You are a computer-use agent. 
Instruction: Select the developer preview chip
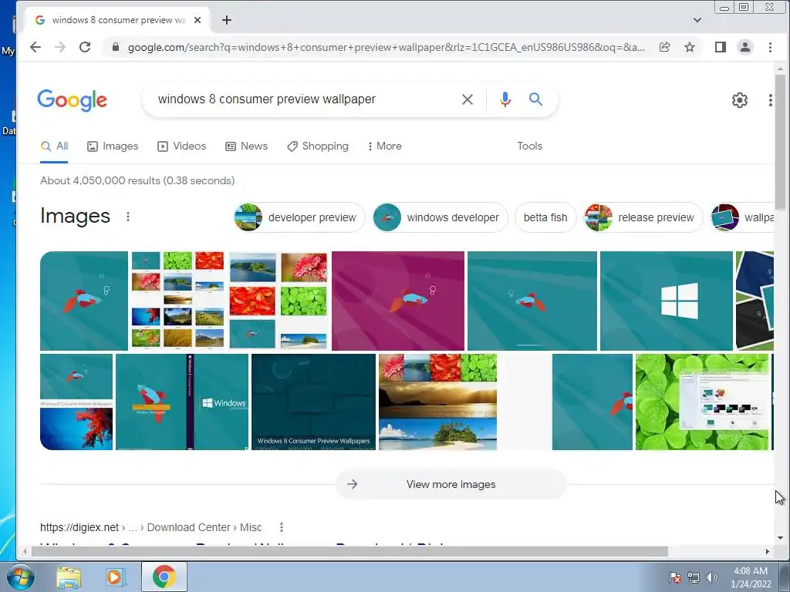[x=299, y=217]
